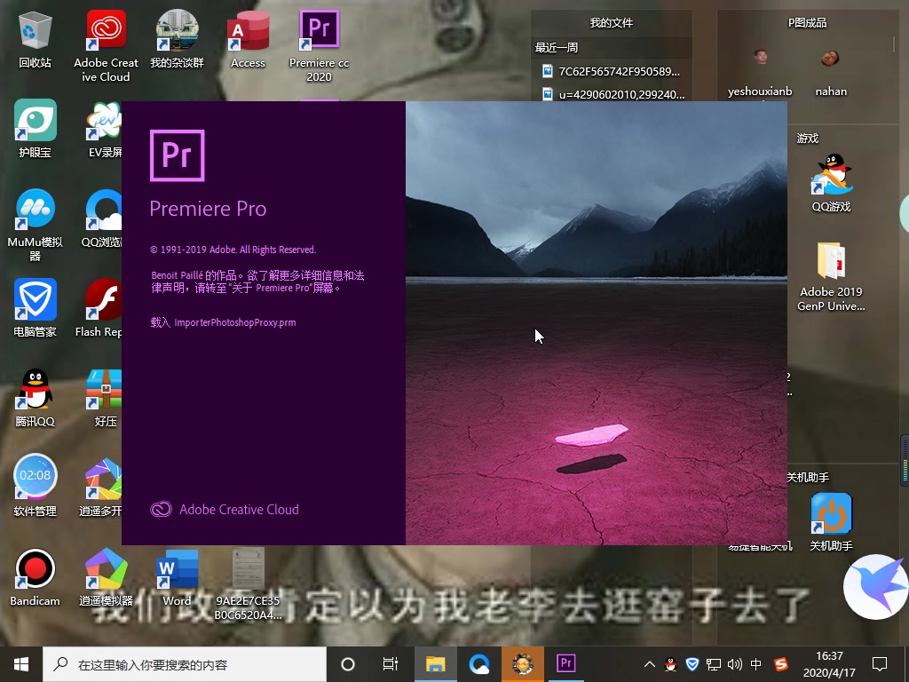Image resolution: width=909 pixels, height=682 pixels.
Task: Mute sound via the volume tray icon
Action: pos(734,663)
